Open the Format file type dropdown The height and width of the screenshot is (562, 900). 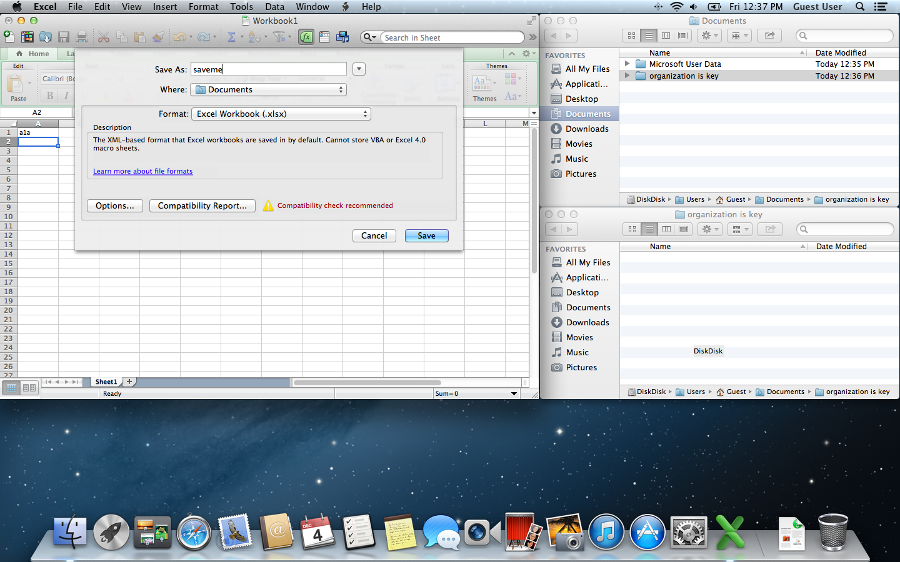click(281, 114)
